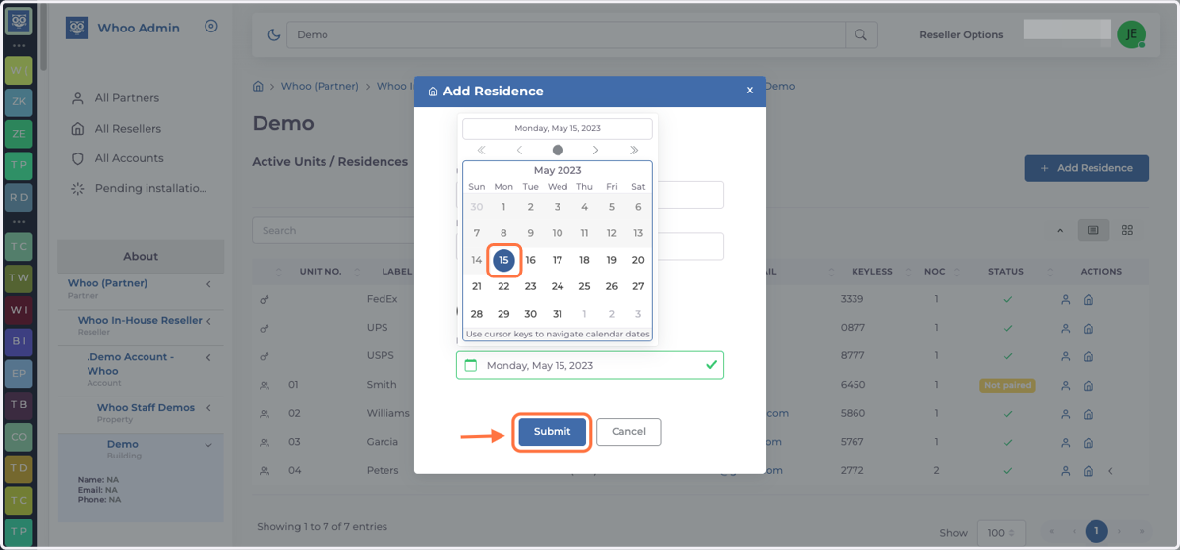Click the home breadcrumb icon
Image resolution: width=1180 pixels, height=550 pixels.
coord(259,87)
